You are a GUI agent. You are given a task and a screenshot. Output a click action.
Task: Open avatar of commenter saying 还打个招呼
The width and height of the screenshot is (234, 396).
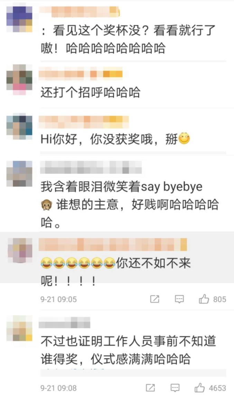click(x=19, y=79)
